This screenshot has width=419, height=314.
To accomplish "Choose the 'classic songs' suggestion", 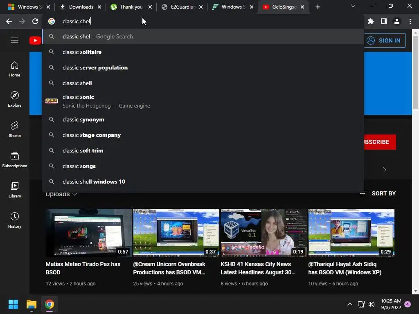I will click(203, 166).
